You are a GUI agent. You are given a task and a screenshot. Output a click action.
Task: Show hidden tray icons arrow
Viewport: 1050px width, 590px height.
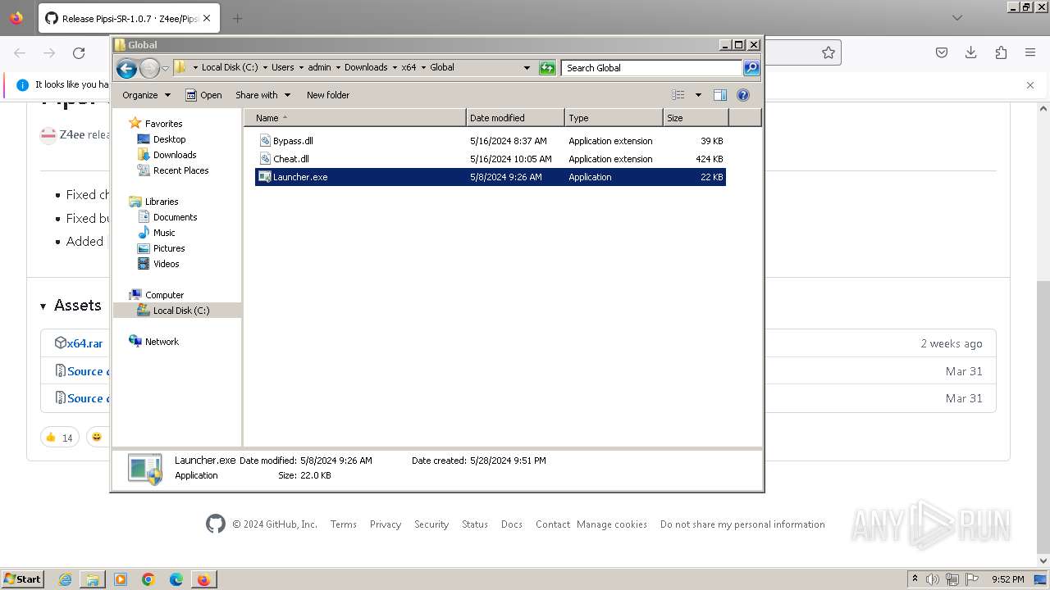point(915,579)
